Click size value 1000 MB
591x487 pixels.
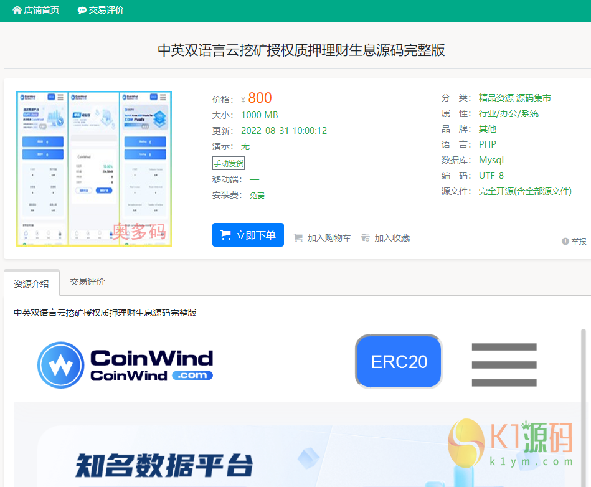[x=259, y=115]
